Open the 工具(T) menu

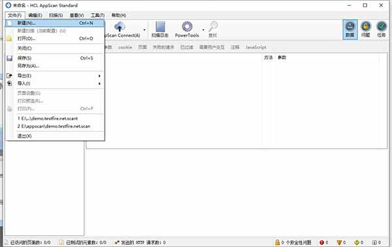(97, 15)
